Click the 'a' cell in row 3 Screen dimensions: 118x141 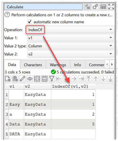coord(17,114)
